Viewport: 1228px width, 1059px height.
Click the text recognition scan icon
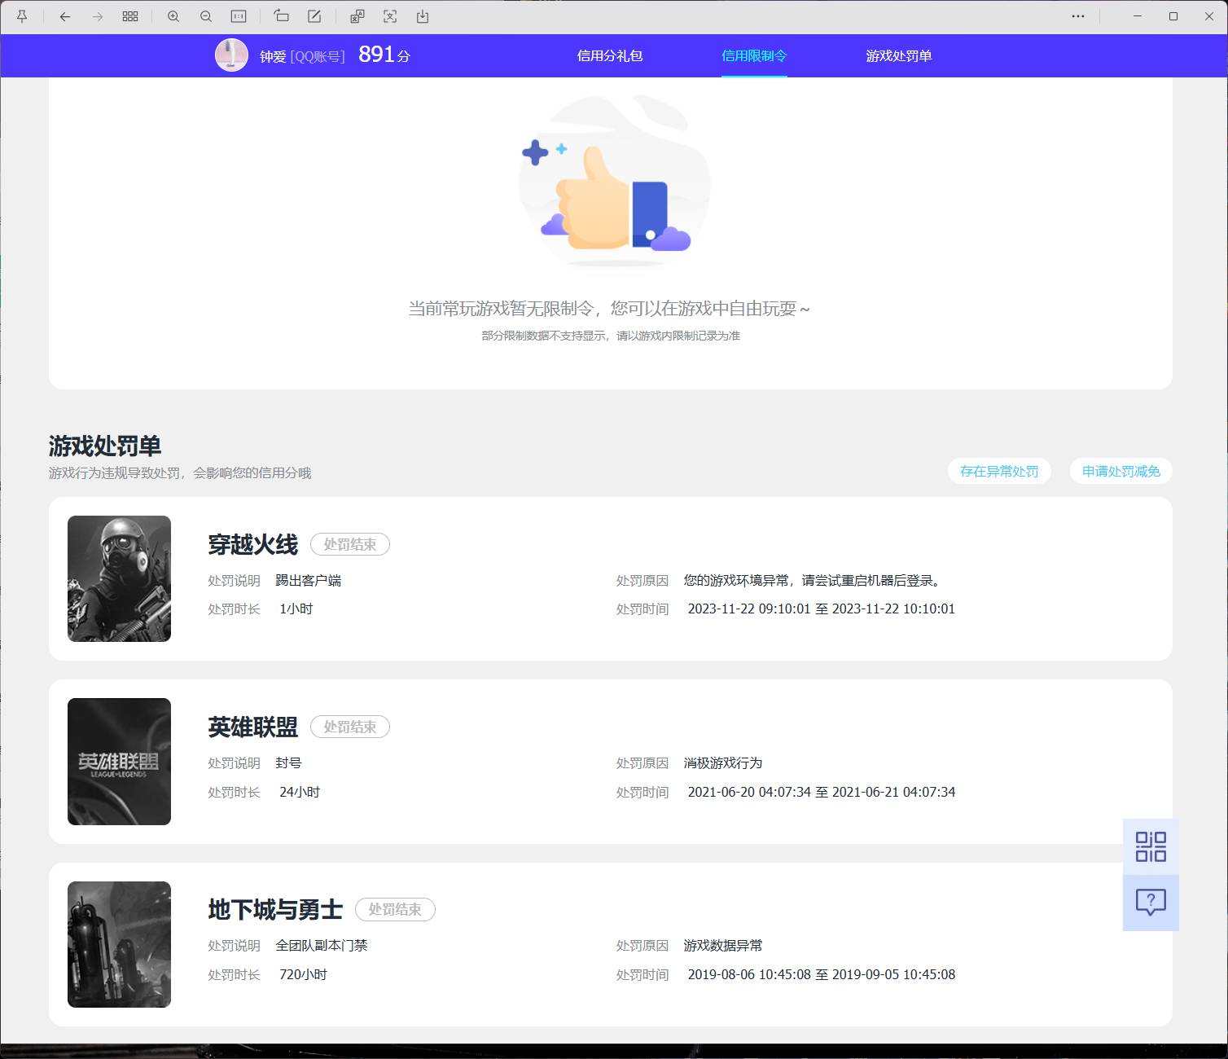pos(390,16)
